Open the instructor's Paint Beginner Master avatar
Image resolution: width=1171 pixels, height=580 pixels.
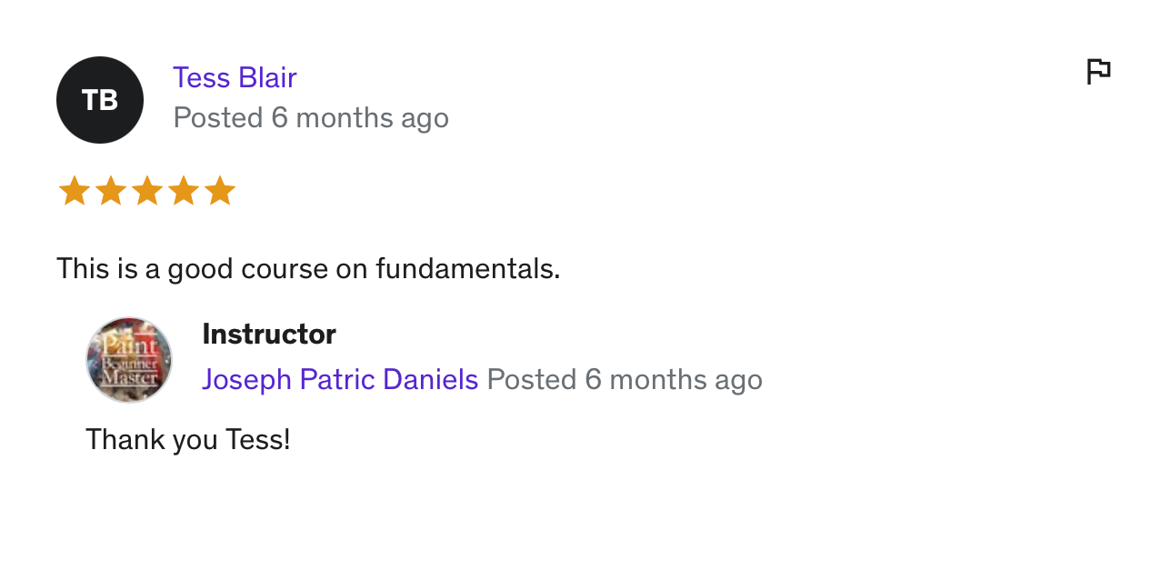point(129,360)
